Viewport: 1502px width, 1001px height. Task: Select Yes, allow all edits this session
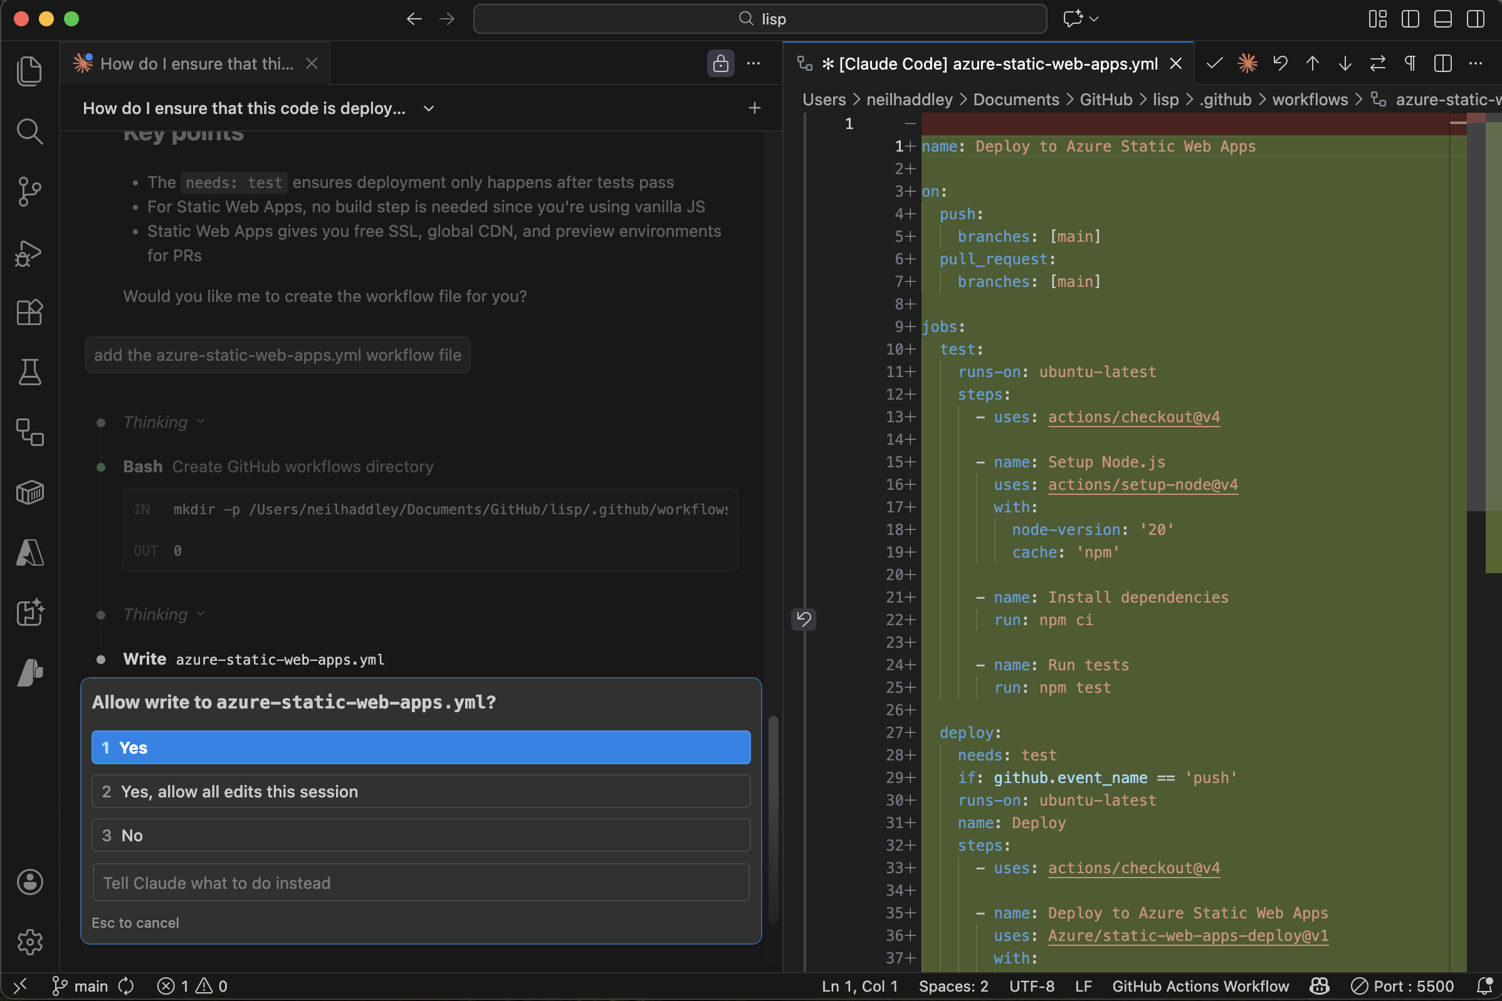[x=421, y=792]
